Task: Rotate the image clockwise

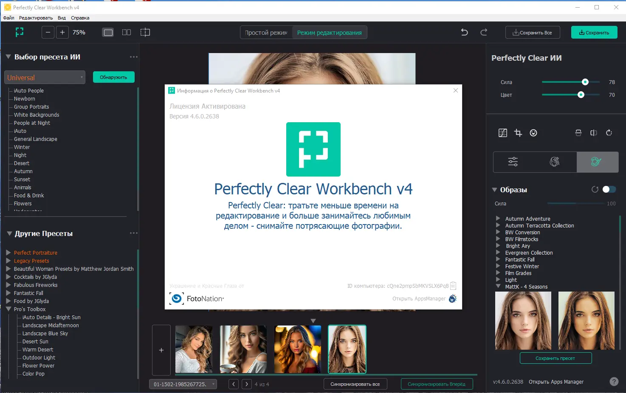Action: [x=609, y=133]
